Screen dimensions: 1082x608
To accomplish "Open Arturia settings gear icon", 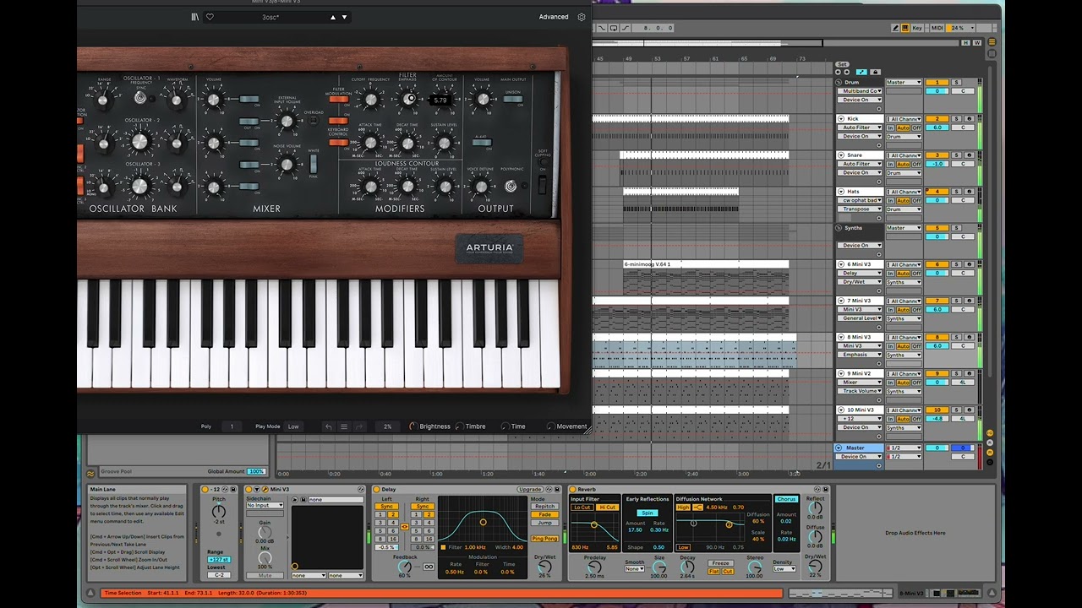I will (x=582, y=17).
